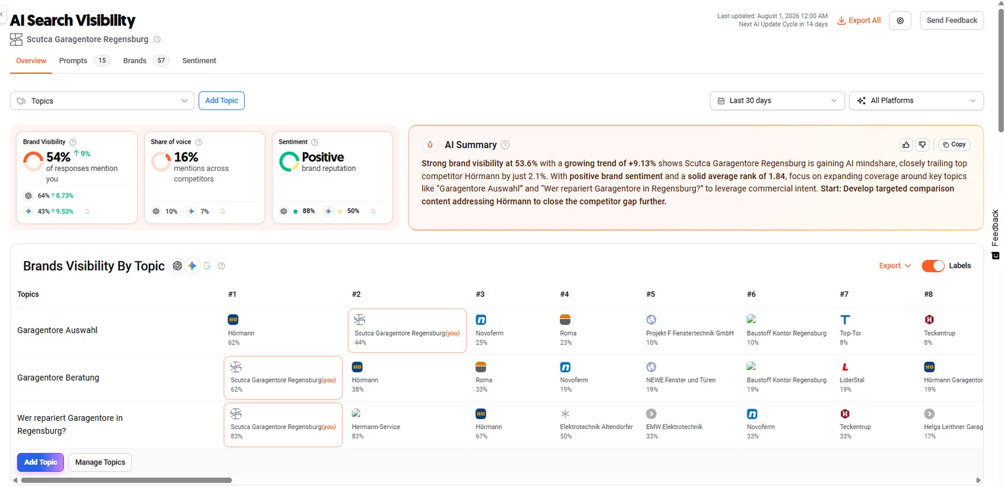Image resolution: width=1005 pixels, height=487 pixels.
Task: Click the Positive sentiment ring
Action: 288,161
